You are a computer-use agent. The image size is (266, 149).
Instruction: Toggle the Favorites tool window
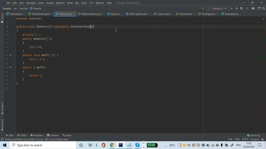pos(2,125)
